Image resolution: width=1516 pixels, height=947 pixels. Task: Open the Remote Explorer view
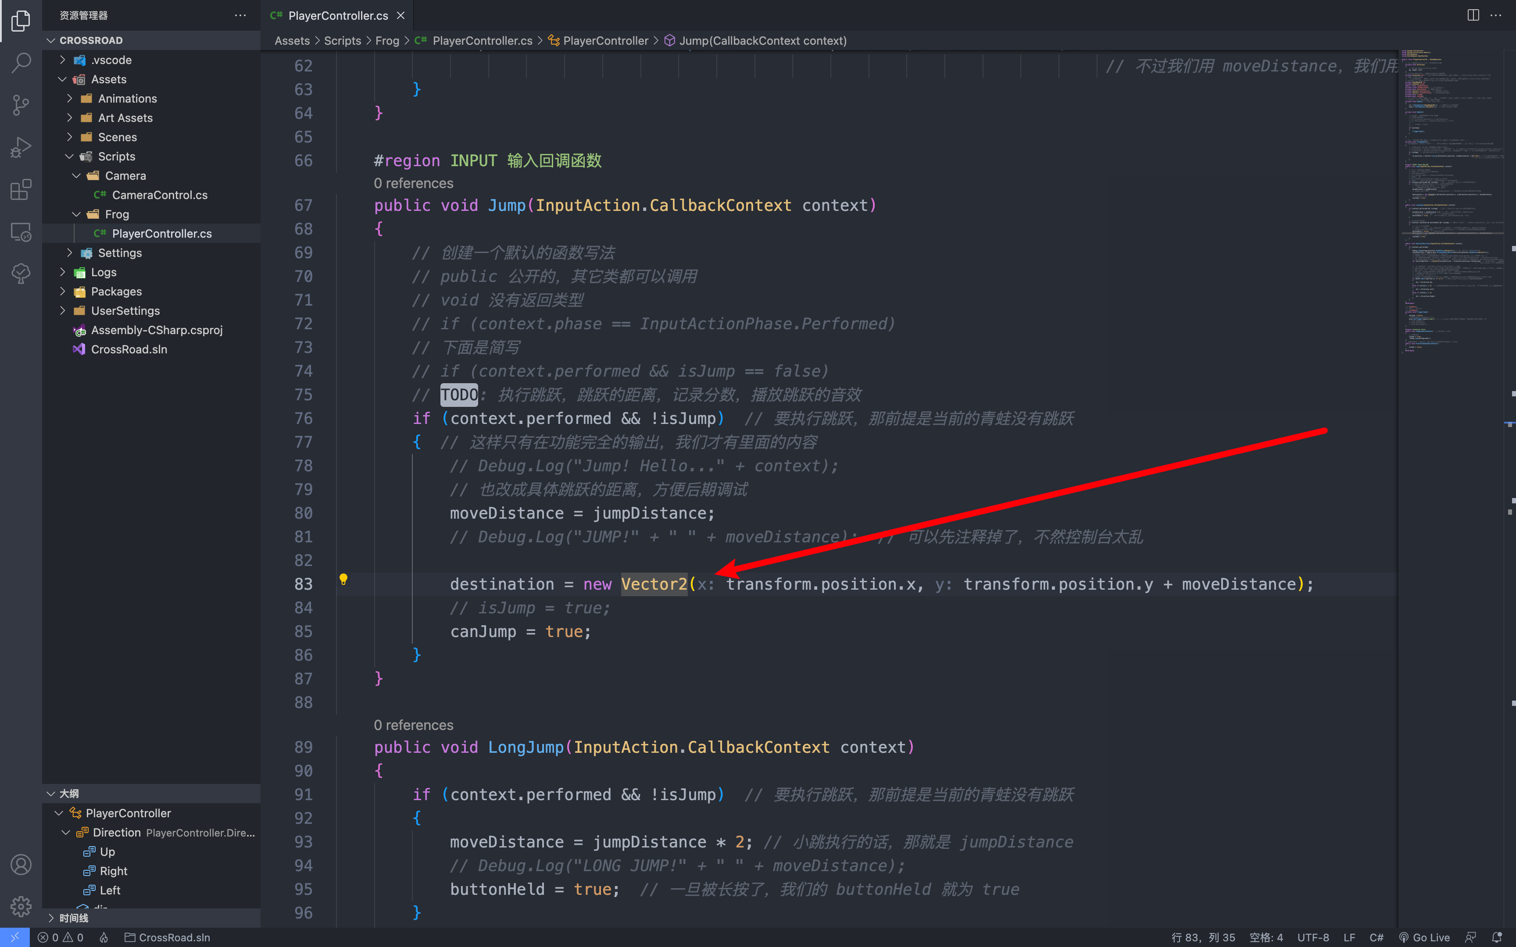(x=21, y=232)
